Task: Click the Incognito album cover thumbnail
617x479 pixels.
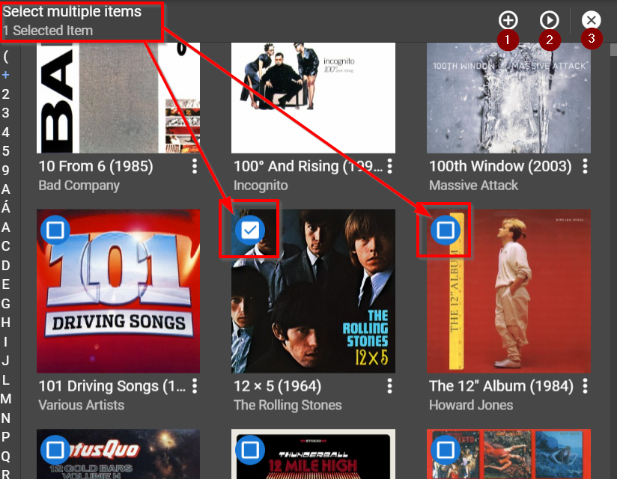Action: coord(313,97)
